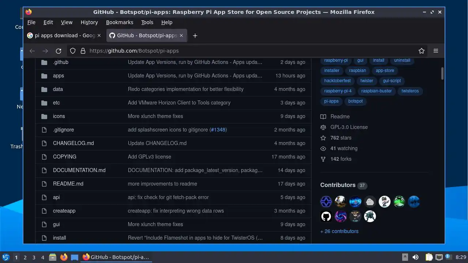Open the README.md file
This screenshot has width=468, height=263.
point(68,184)
